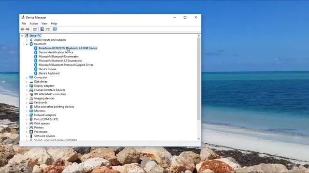The width and height of the screenshot is (309, 173).
Task: Select the Processors label
Action: pos(41,132)
